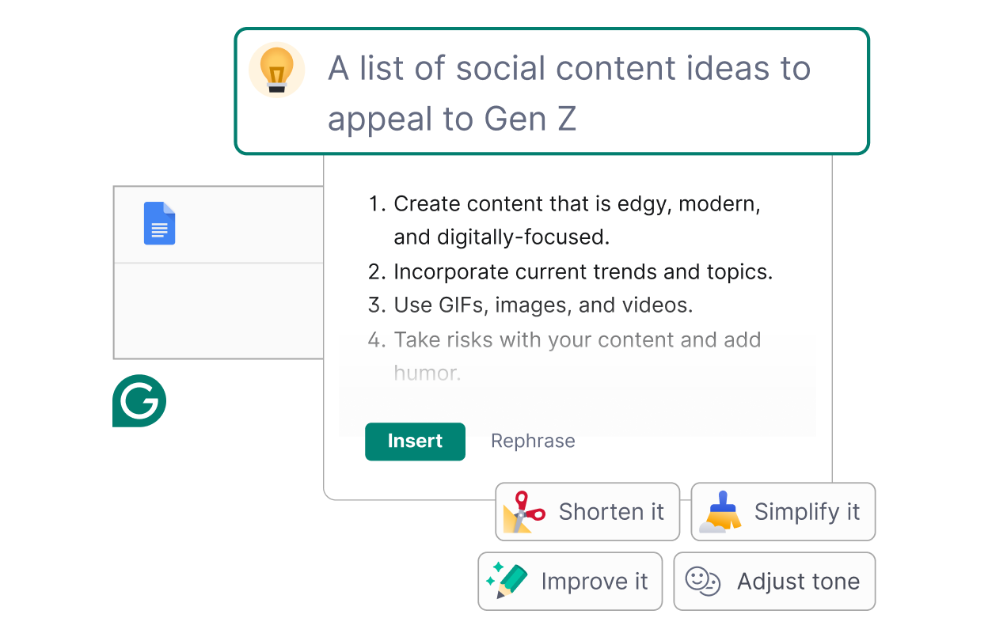Viewport: 988px width, 637px height.
Task: Select the Adjust tone suggestion chip
Action: 773,581
